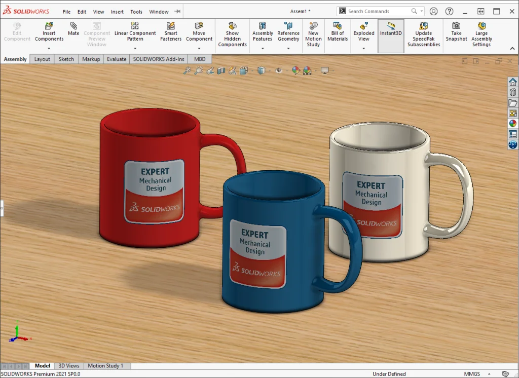
Task: Open the Motion Study 1 tab
Action: click(x=105, y=366)
